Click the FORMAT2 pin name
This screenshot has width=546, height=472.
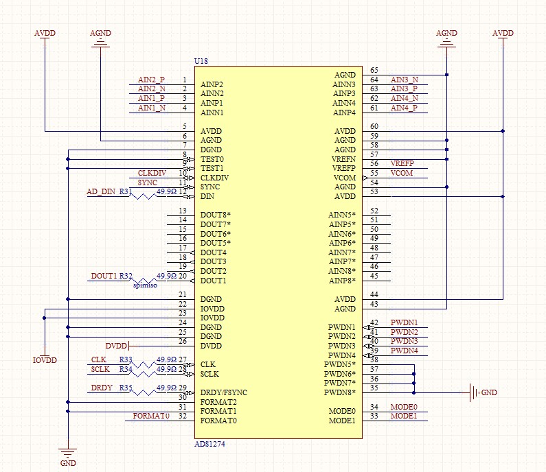tap(218, 402)
